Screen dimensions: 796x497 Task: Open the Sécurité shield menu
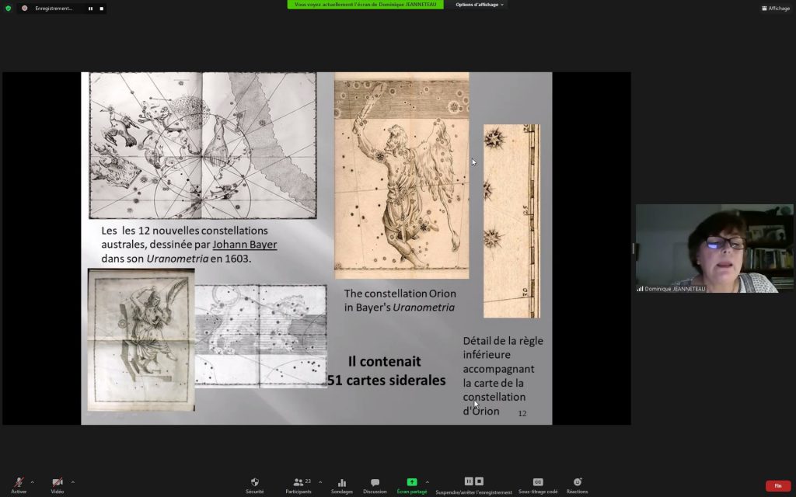click(x=255, y=485)
